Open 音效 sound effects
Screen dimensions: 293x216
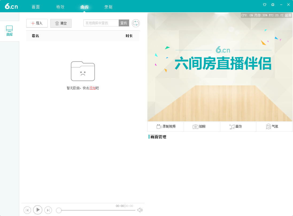(238, 127)
